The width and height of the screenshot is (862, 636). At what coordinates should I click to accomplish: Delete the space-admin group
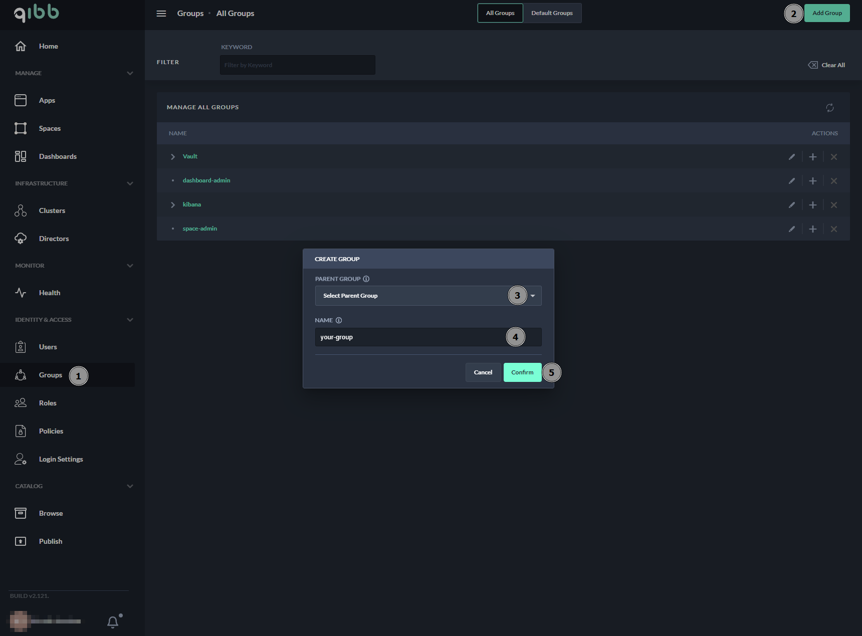(833, 229)
